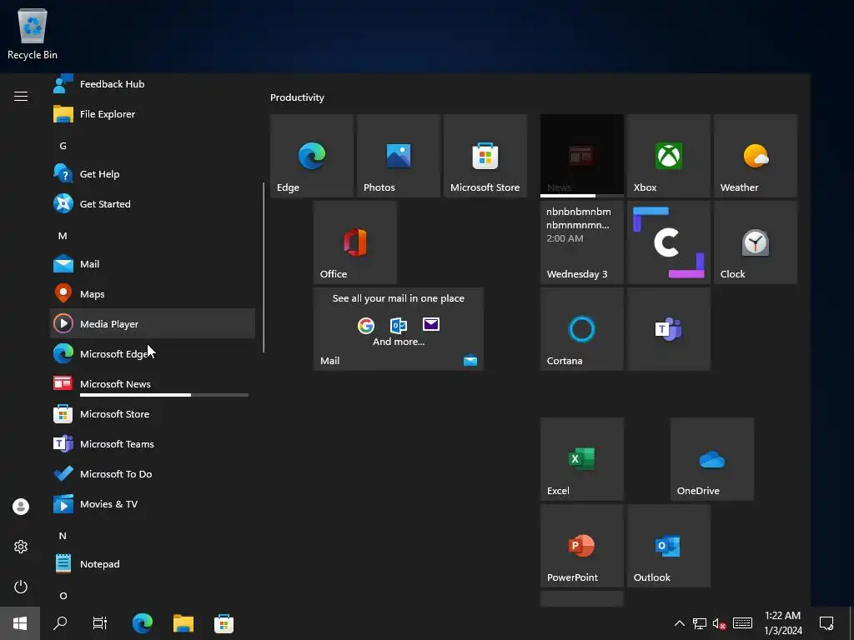Open the OneDrive tile
Viewport: 854px width, 640px height.
click(712, 459)
